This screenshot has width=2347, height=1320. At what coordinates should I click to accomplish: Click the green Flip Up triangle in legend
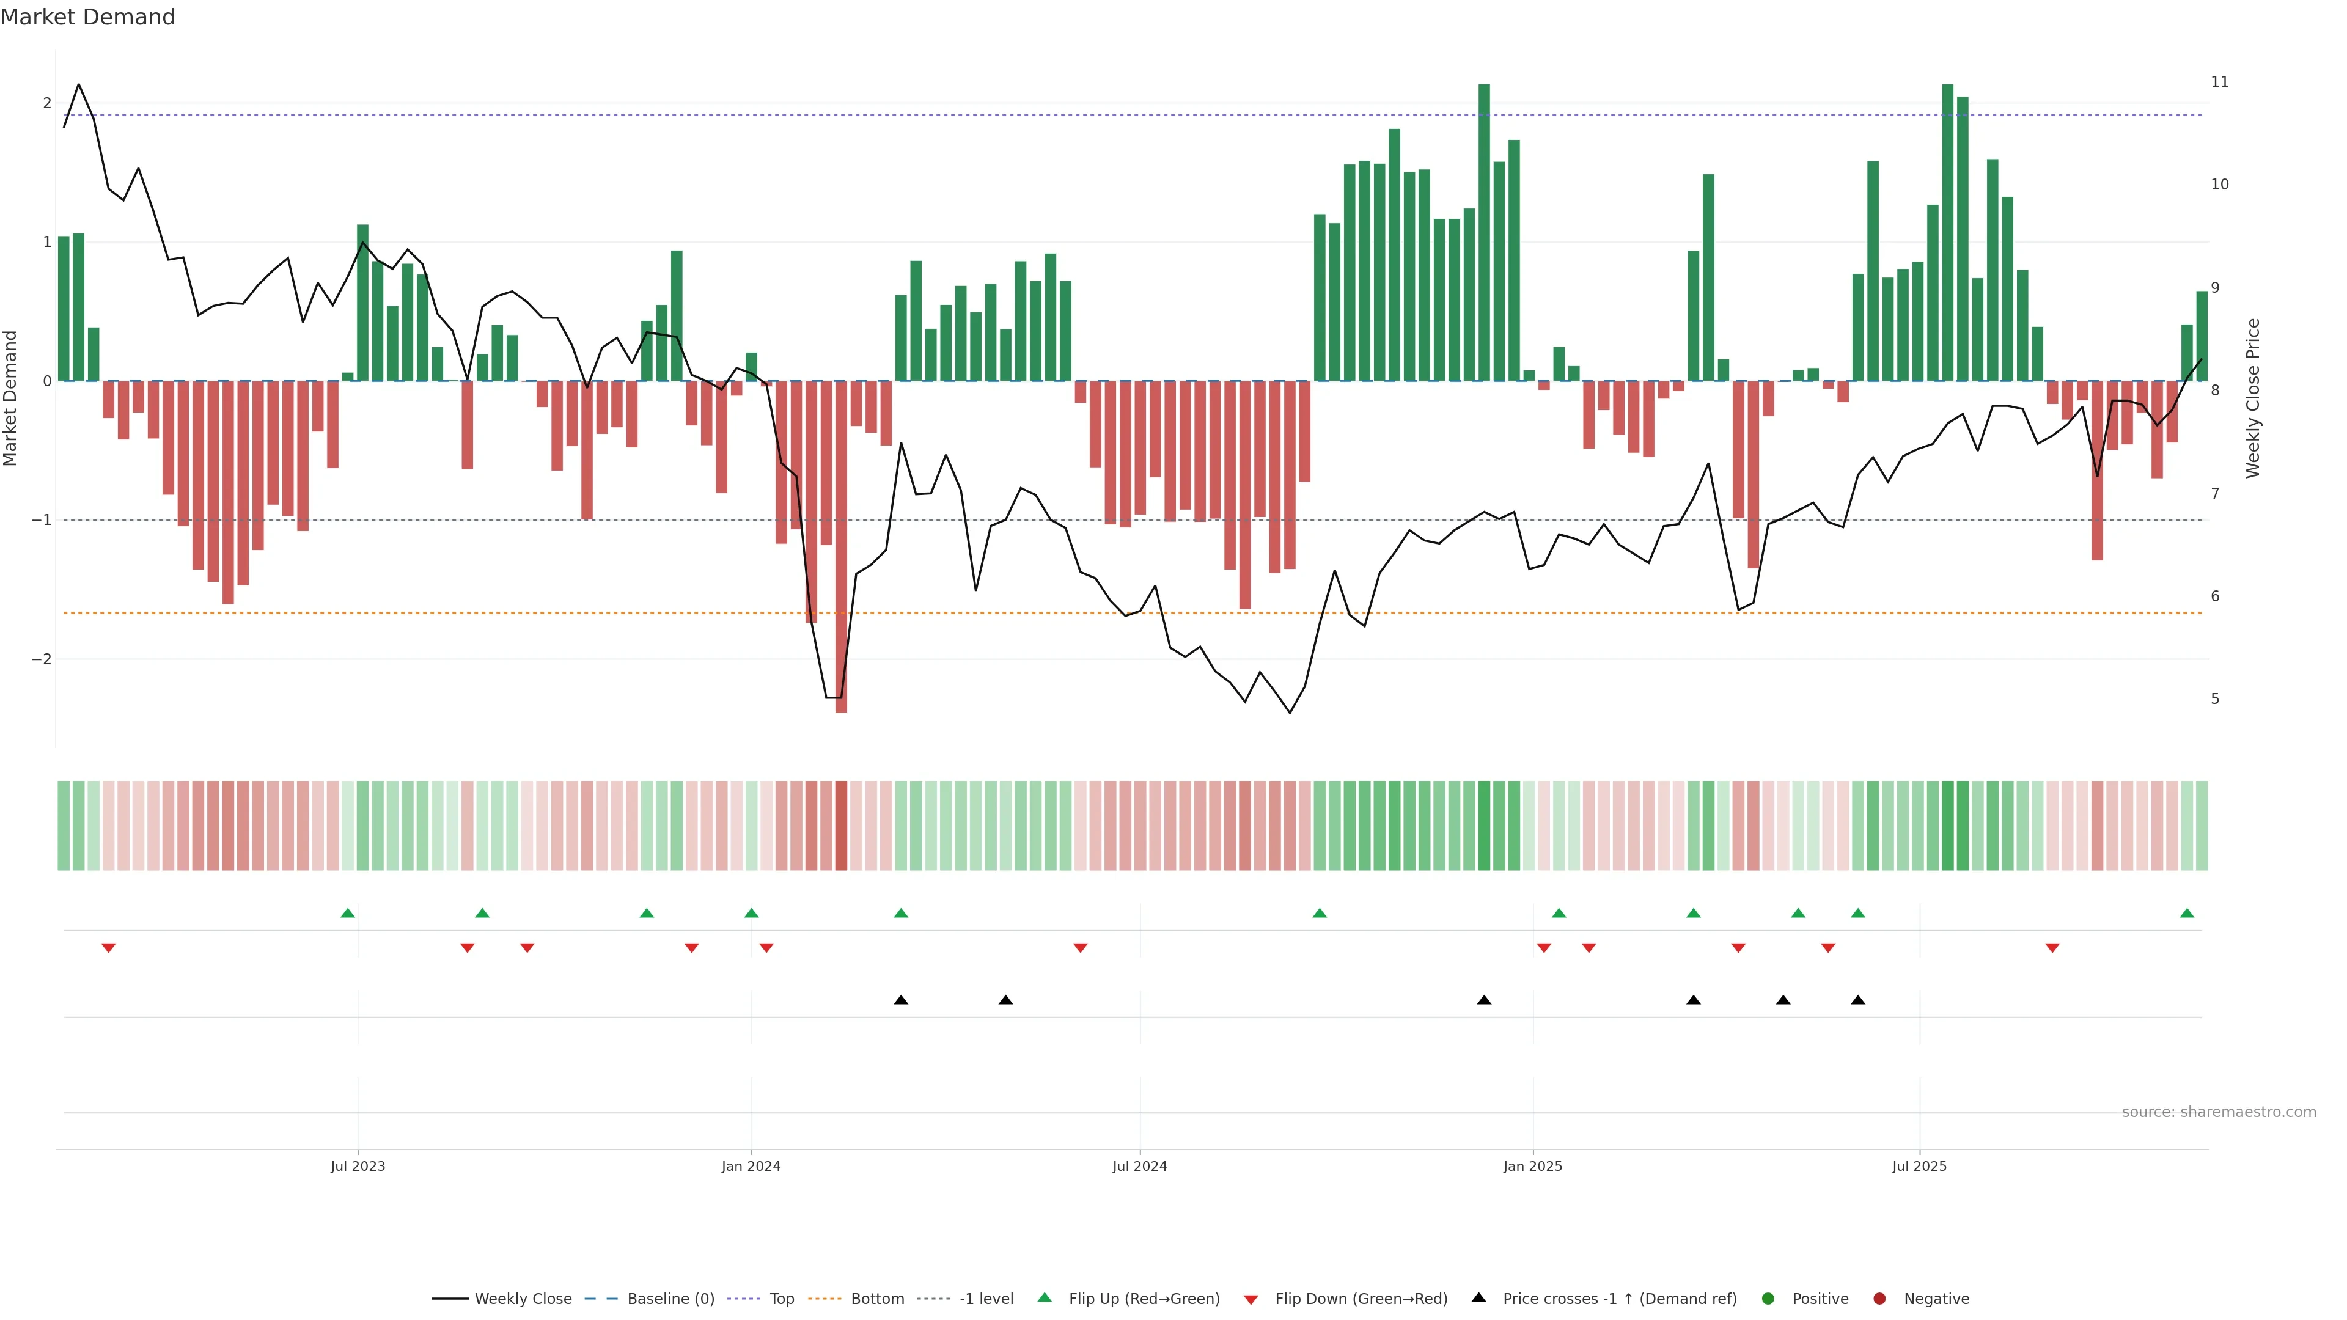tap(1045, 1297)
